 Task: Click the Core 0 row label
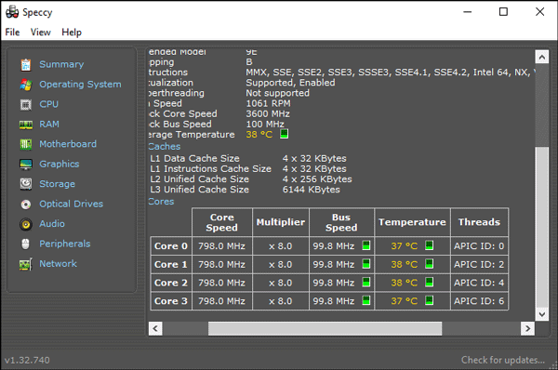tap(171, 245)
